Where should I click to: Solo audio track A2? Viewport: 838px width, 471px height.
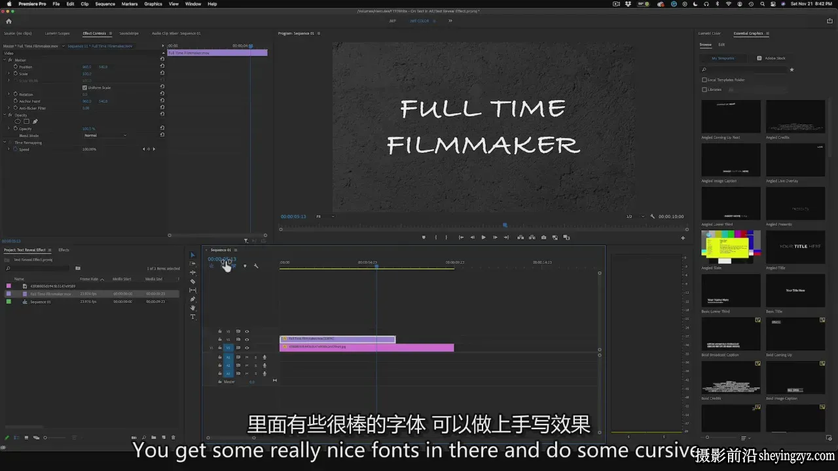coord(255,365)
